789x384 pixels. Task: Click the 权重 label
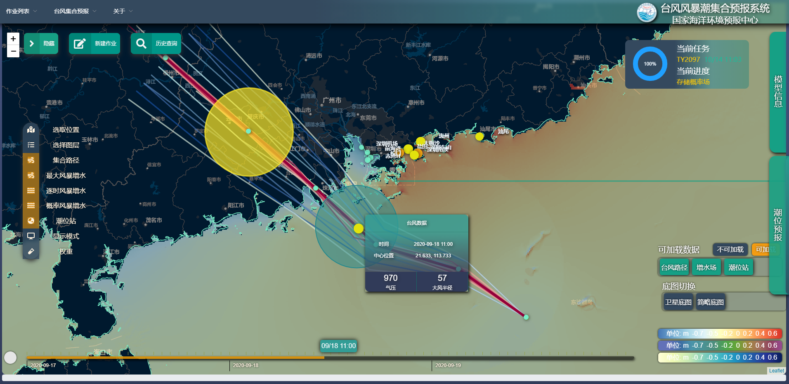66,251
